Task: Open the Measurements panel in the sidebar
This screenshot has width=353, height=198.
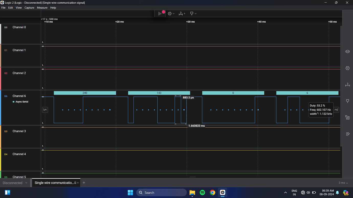Action: click(x=347, y=84)
